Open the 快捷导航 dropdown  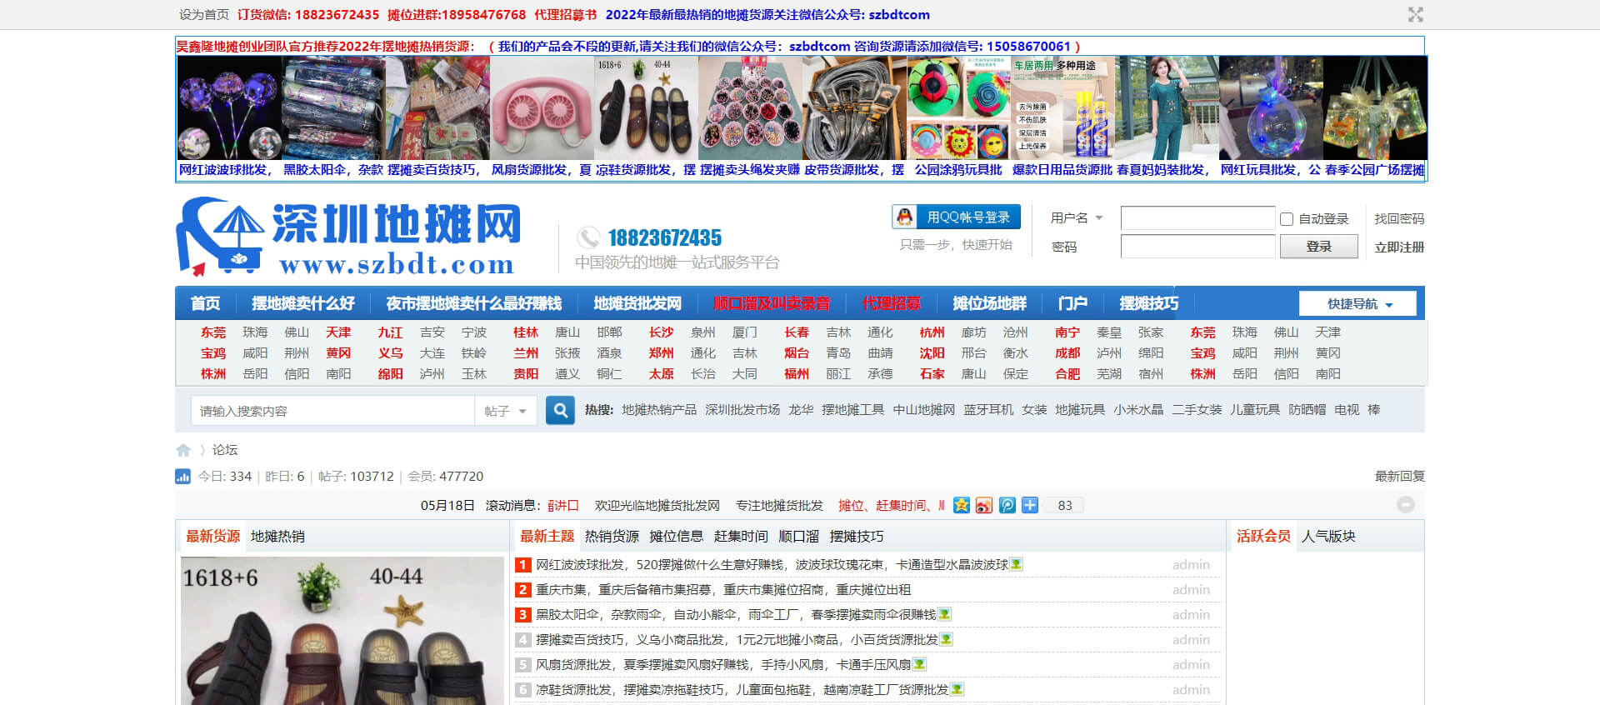[1358, 304]
